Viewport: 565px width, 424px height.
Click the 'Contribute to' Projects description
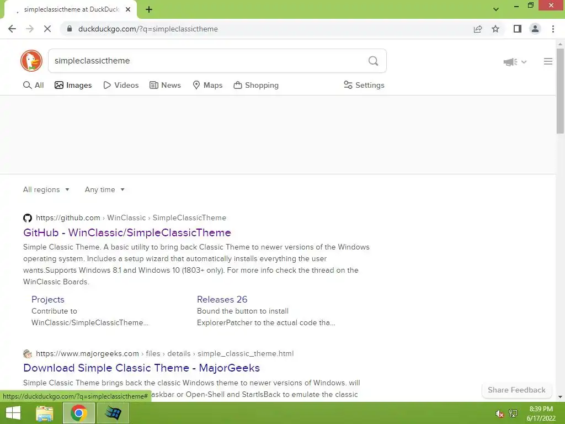[90, 316]
